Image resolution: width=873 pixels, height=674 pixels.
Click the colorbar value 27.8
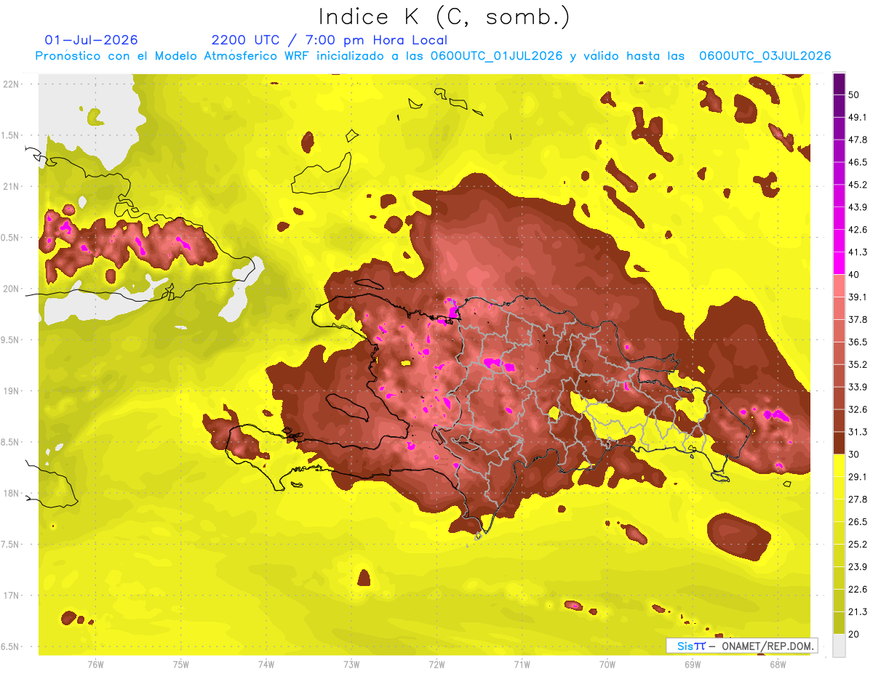857,500
